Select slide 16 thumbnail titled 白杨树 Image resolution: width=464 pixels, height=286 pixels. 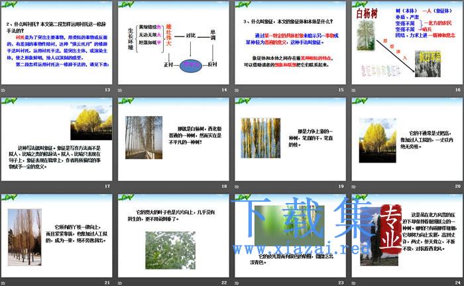407,42
